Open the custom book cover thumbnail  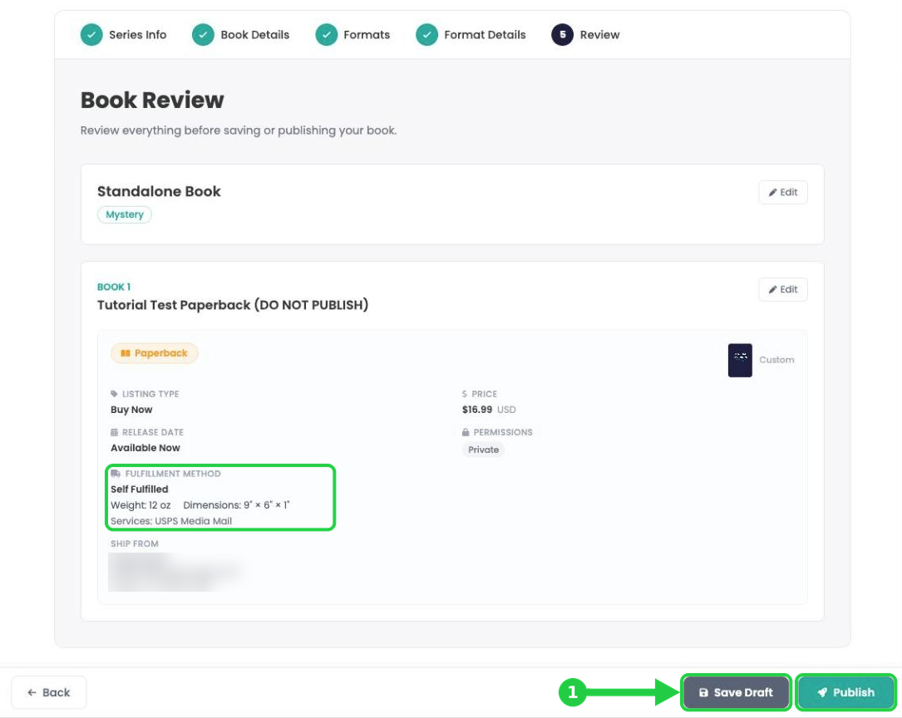tap(740, 361)
